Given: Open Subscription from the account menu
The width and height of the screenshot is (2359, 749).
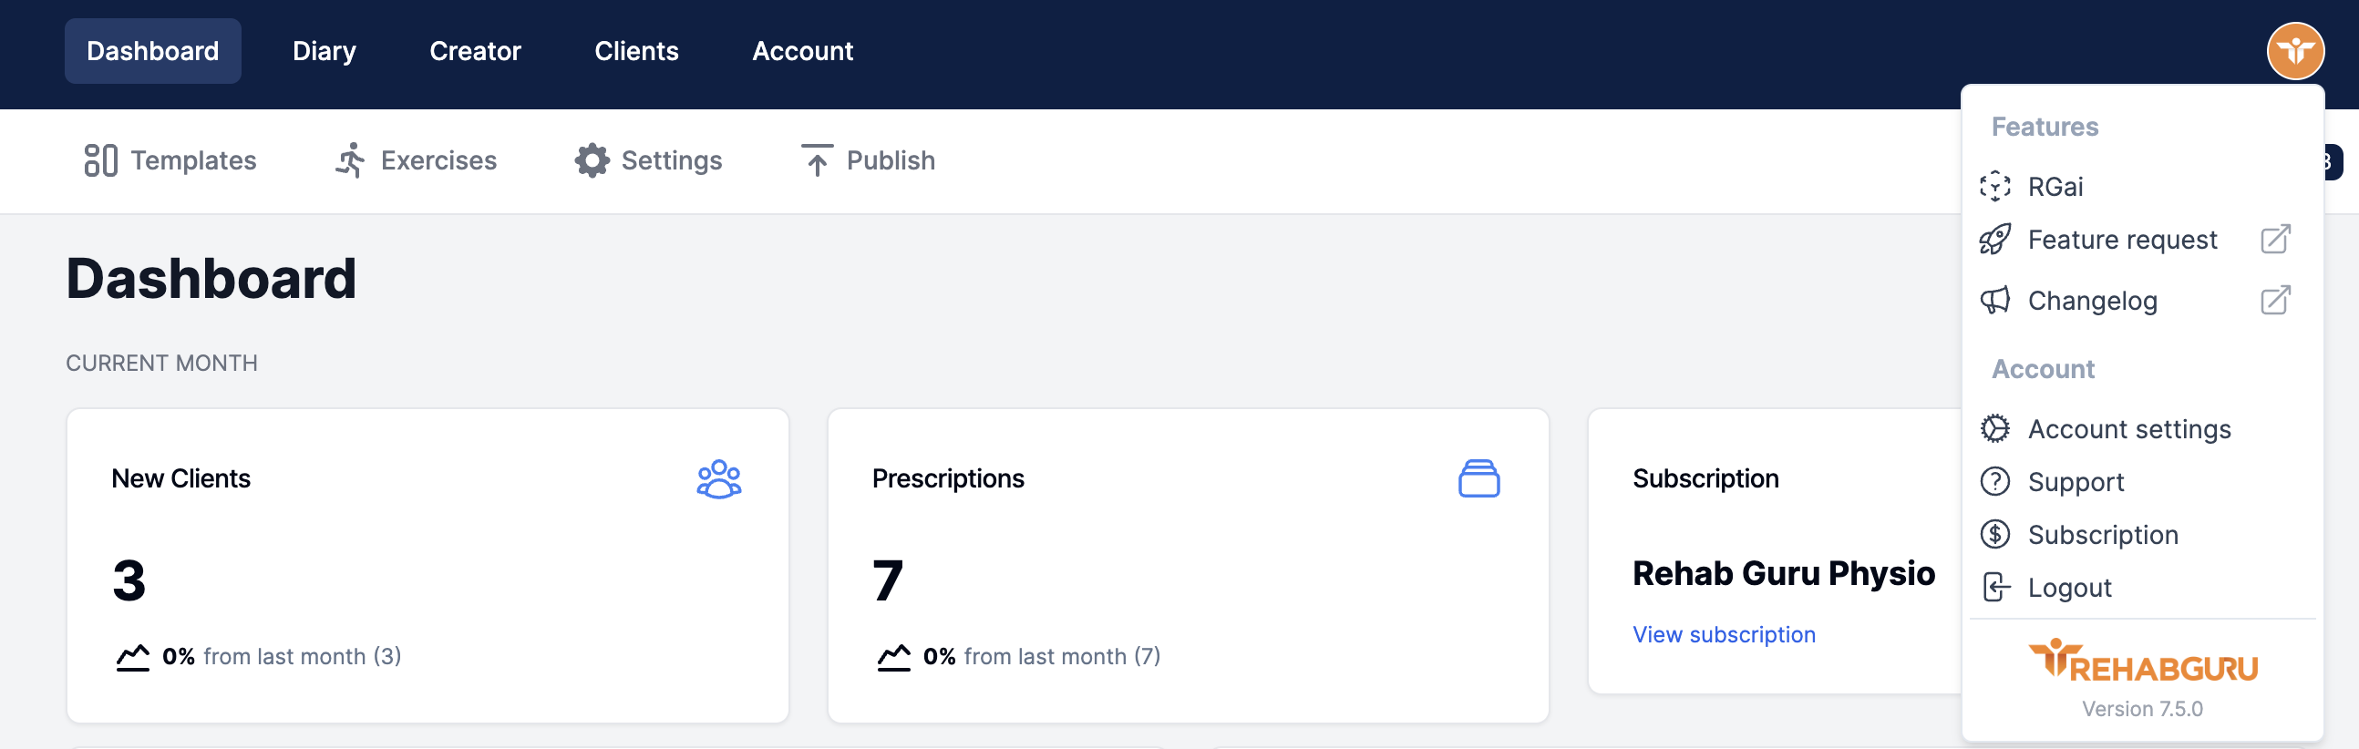Looking at the screenshot, I should (x=2103, y=535).
